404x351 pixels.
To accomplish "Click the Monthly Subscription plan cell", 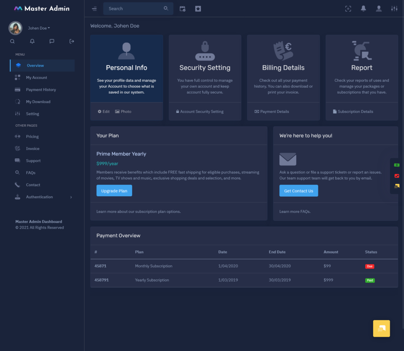I will 153,266.
